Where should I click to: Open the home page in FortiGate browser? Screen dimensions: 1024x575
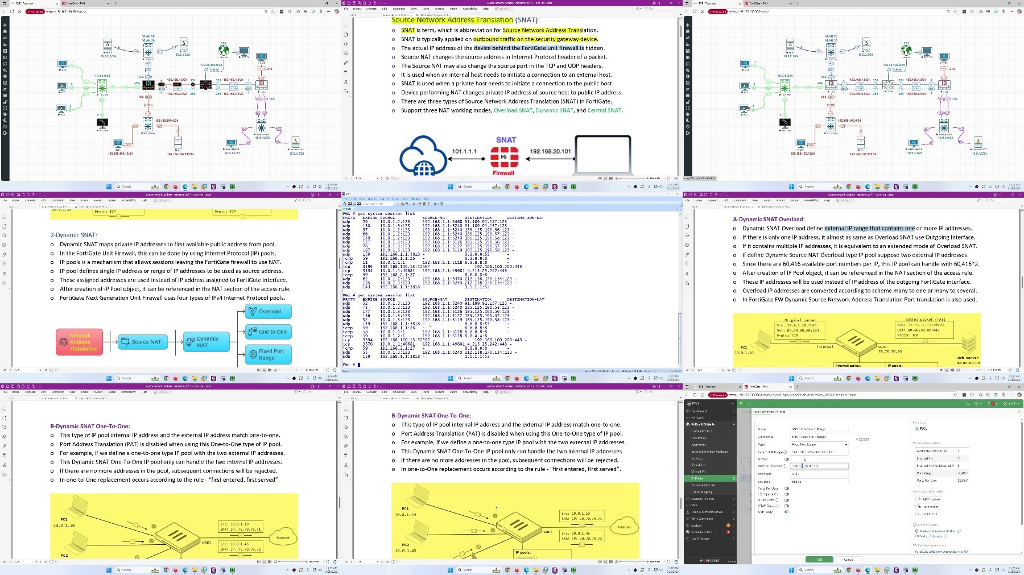[x=702, y=395]
